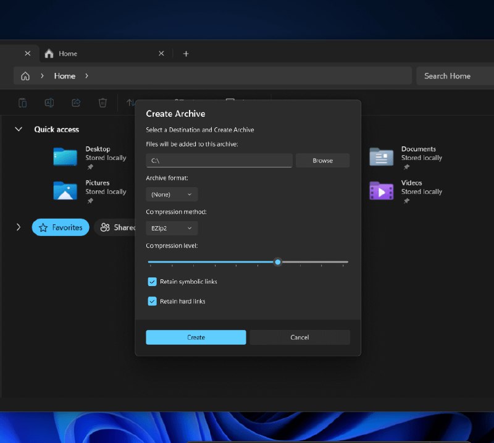Click the compression level slider handle

277,262
